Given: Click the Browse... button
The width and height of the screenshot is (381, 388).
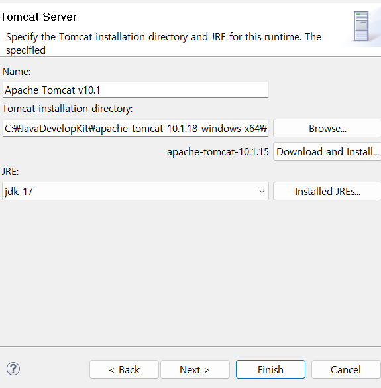Looking at the screenshot, I should (x=327, y=128).
